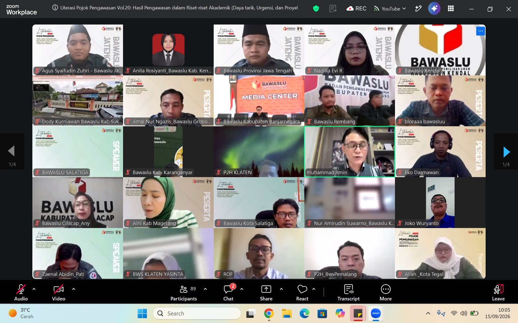Open React emoji menu

302,292
